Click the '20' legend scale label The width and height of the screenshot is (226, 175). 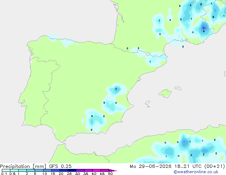pos(61,174)
